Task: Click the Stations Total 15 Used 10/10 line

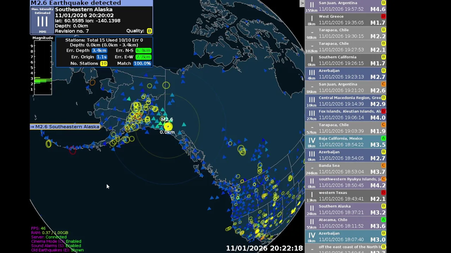Action: [104, 40]
